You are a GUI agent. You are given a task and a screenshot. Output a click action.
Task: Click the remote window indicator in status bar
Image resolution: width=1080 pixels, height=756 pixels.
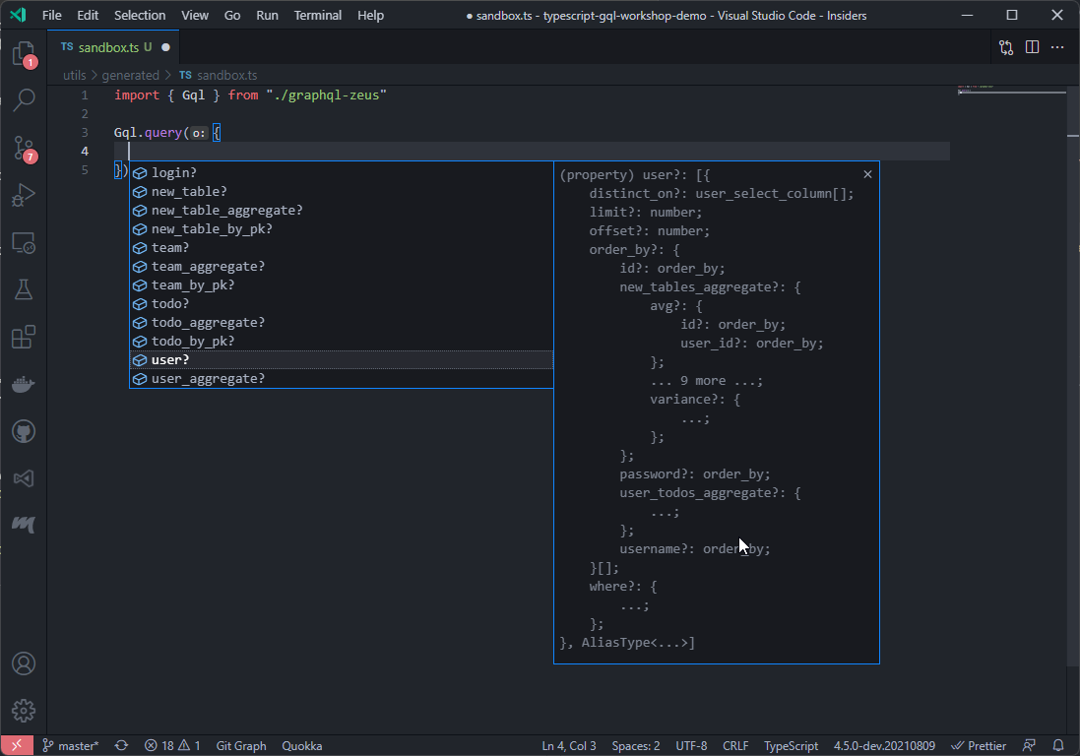(17, 746)
